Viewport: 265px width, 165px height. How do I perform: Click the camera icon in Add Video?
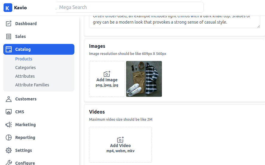120,140
